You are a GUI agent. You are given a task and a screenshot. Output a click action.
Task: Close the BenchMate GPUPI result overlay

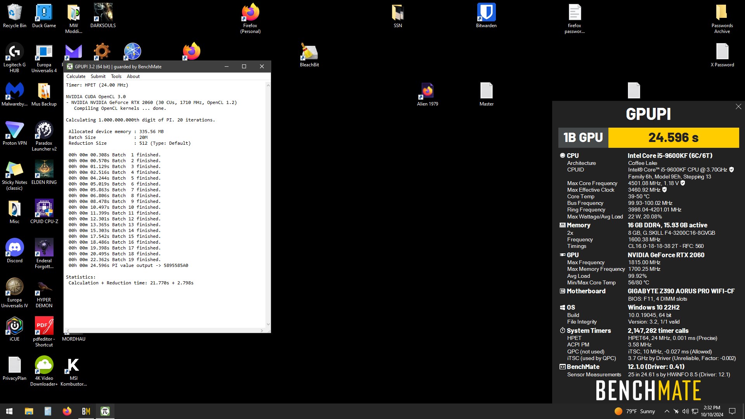(x=738, y=107)
